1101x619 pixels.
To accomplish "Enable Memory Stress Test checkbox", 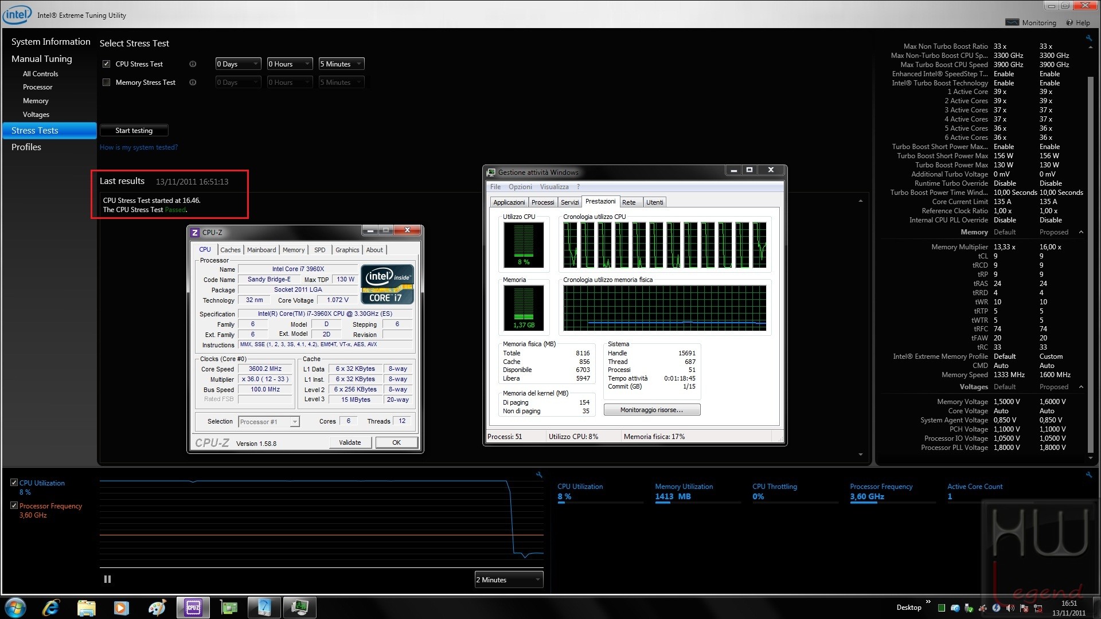I will (x=106, y=83).
